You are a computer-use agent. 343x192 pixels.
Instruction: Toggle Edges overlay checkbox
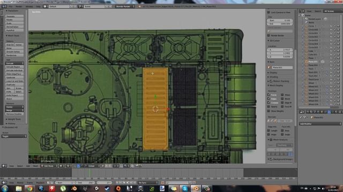(x=269, y=99)
